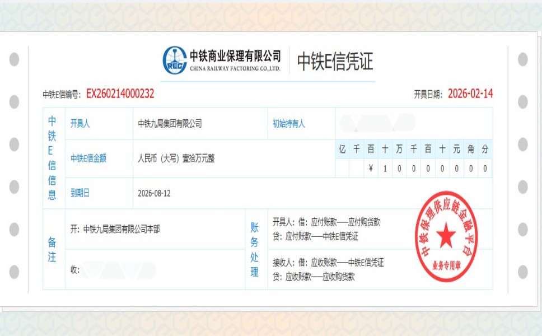Select remark 开: 中铁九局集团有限公司本部
The width and height of the screenshot is (542, 336).
(x=115, y=229)
